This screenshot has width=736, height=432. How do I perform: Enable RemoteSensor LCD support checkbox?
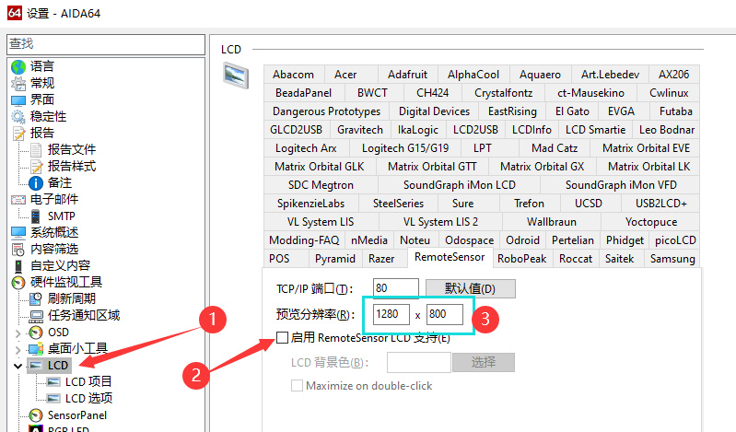click(283, 337)
